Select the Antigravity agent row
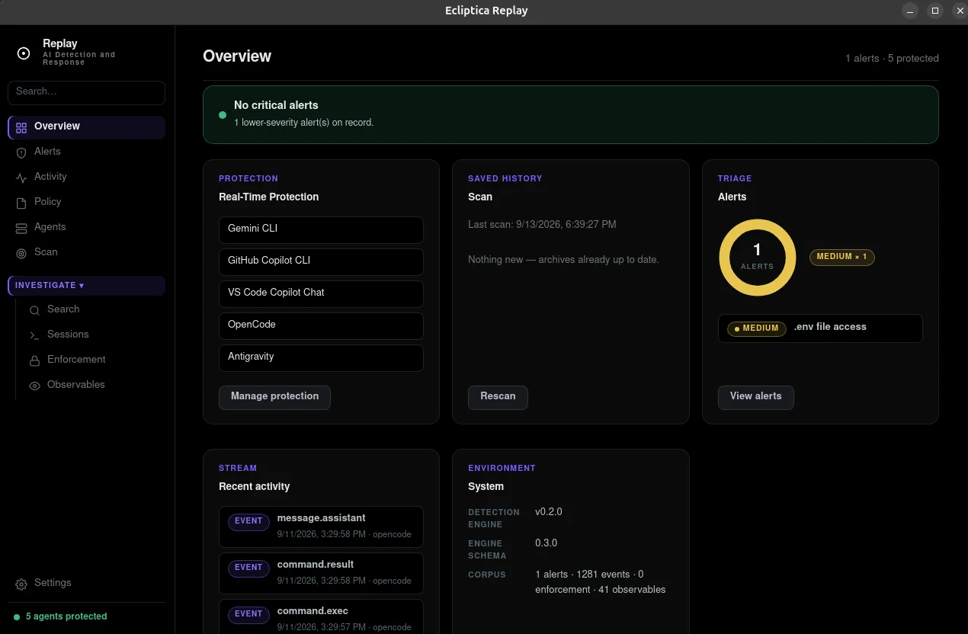The image size is (968, 634). 321,357
